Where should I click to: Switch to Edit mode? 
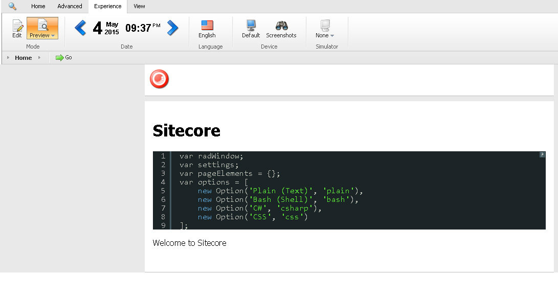tap(17, 29)
